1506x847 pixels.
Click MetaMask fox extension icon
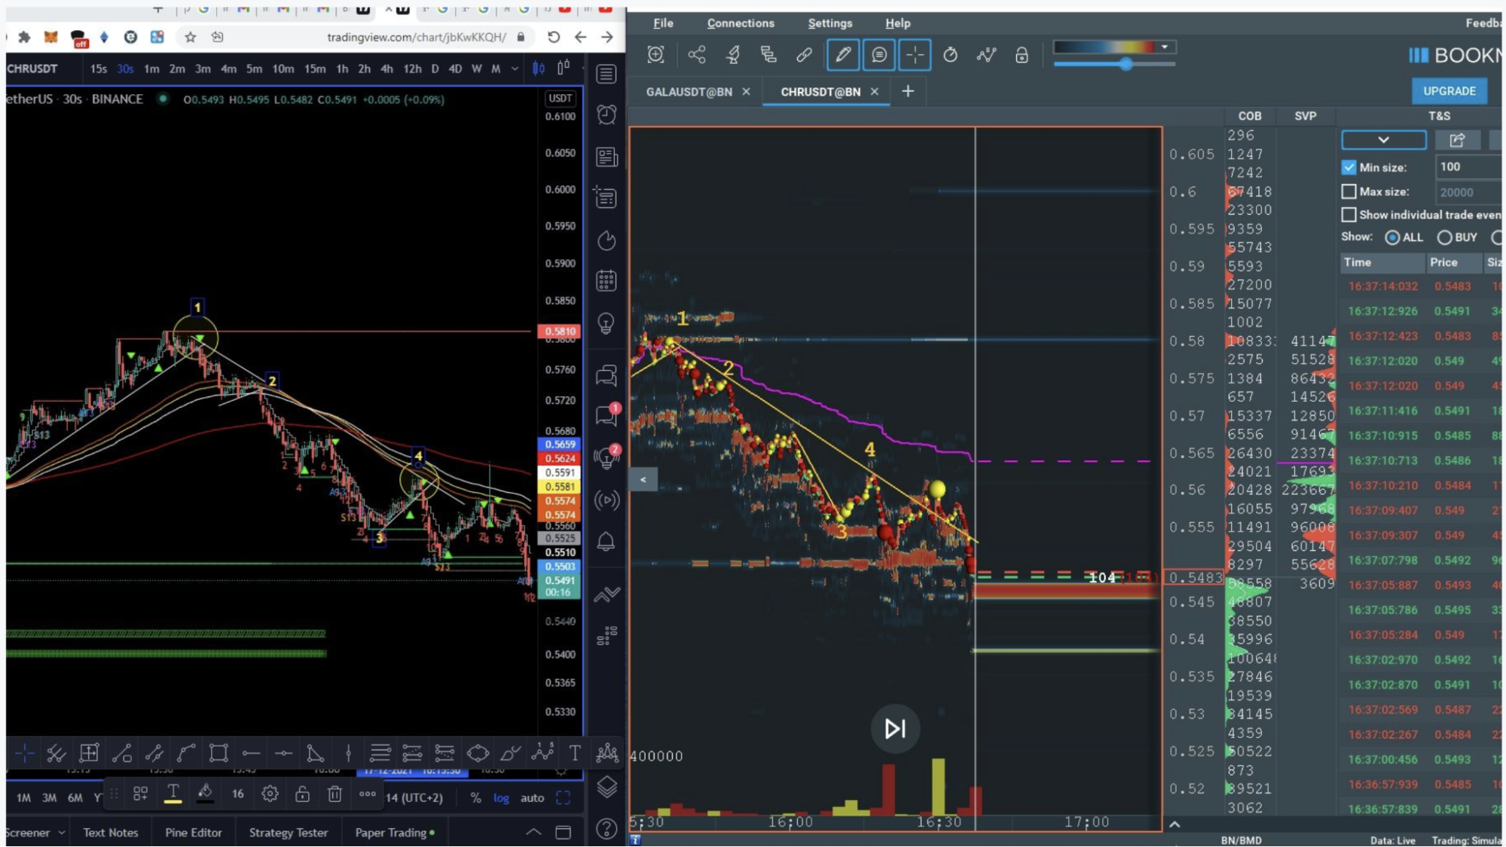[x=50, y=37]
